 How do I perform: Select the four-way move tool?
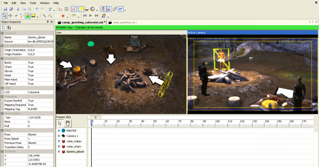(10, 16)
